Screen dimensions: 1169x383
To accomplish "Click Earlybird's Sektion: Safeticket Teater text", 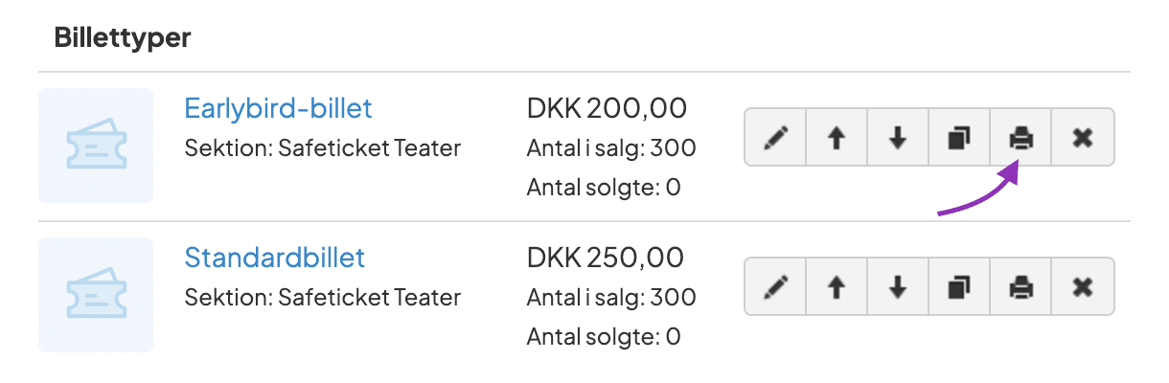I will pos(322,148).
